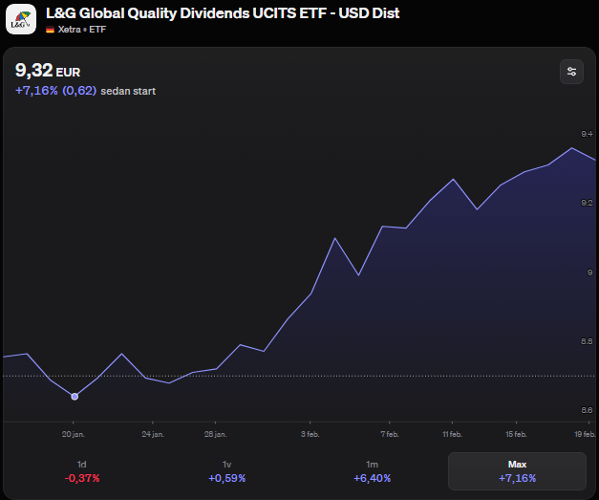The image size is (599, 500).
Task: Click the 24 jan. date label on axis
Action: pos(153,434)
